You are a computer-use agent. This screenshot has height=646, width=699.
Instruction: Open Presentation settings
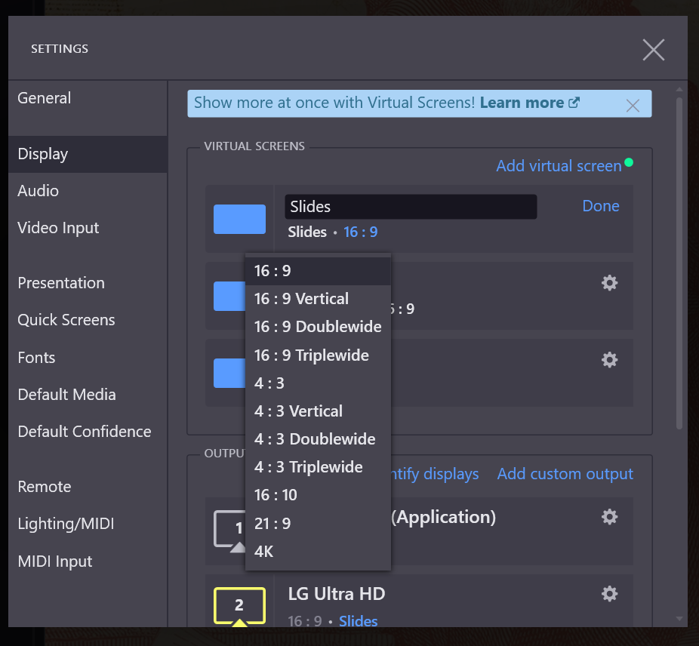click(x=88, y=283)
